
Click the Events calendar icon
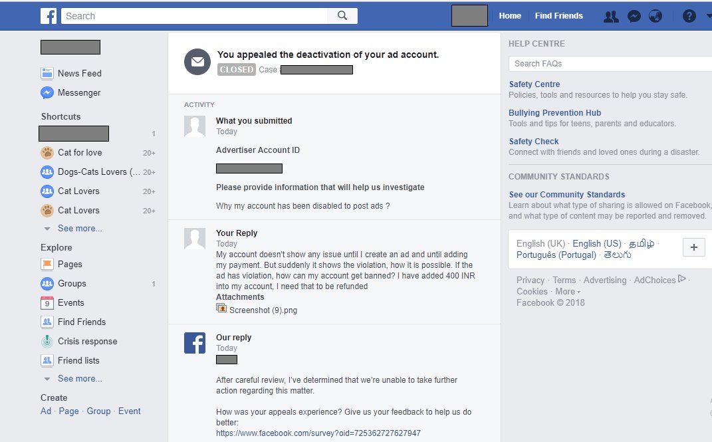click(47, 302)
